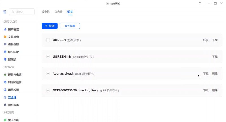226x122 pixels.
Task: Click the Hardware & Power icon (硬件与电源)
Action: click(5, 75)
